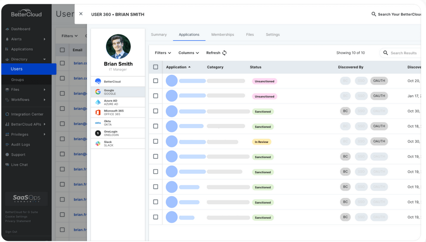Expand the Files submenu arrow
This screenshot has height=242, width=426.
(x=45, y=90)
